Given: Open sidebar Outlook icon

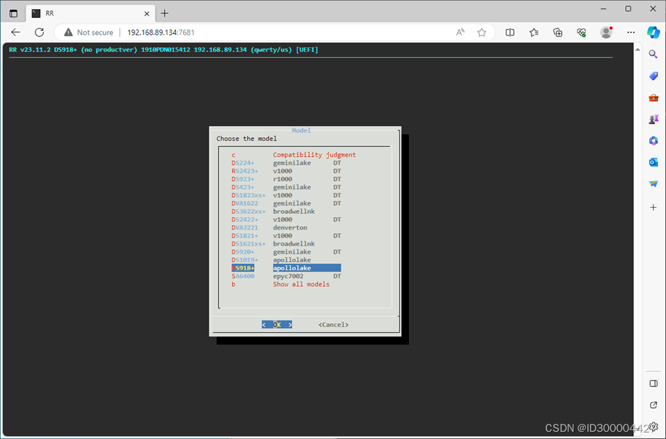Looking at the screenshot, I should tap(654, 162).
